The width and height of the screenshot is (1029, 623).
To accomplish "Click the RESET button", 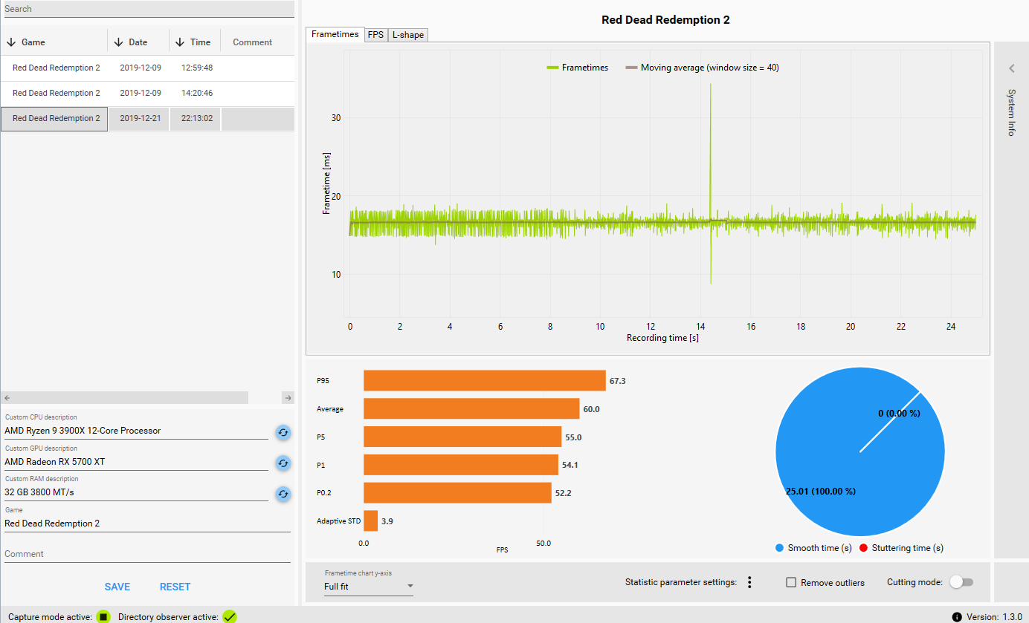I will point(175,587).
